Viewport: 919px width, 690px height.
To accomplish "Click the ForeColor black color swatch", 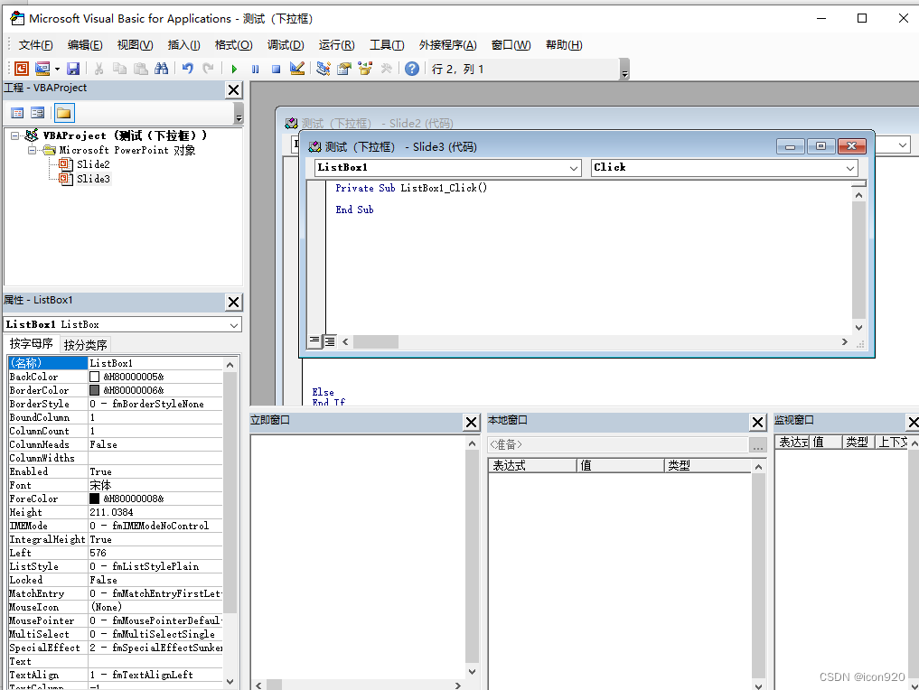I will coord(94,499).
